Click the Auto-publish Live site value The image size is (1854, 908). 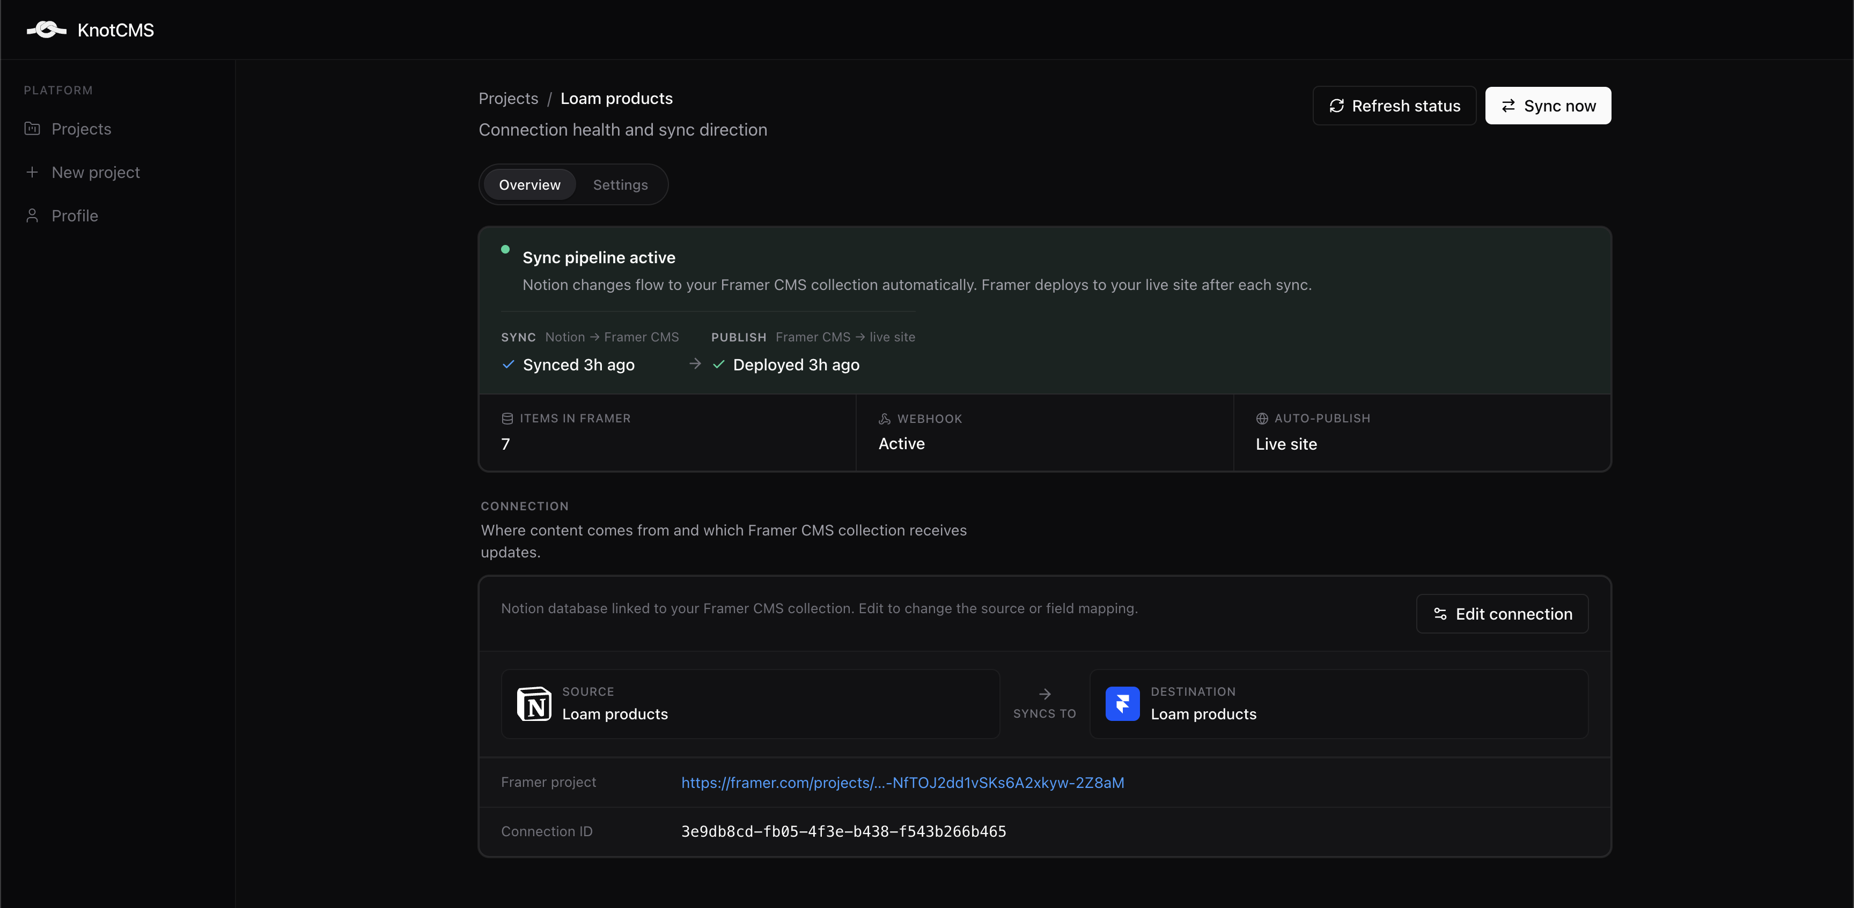[x=1286, y=444]
